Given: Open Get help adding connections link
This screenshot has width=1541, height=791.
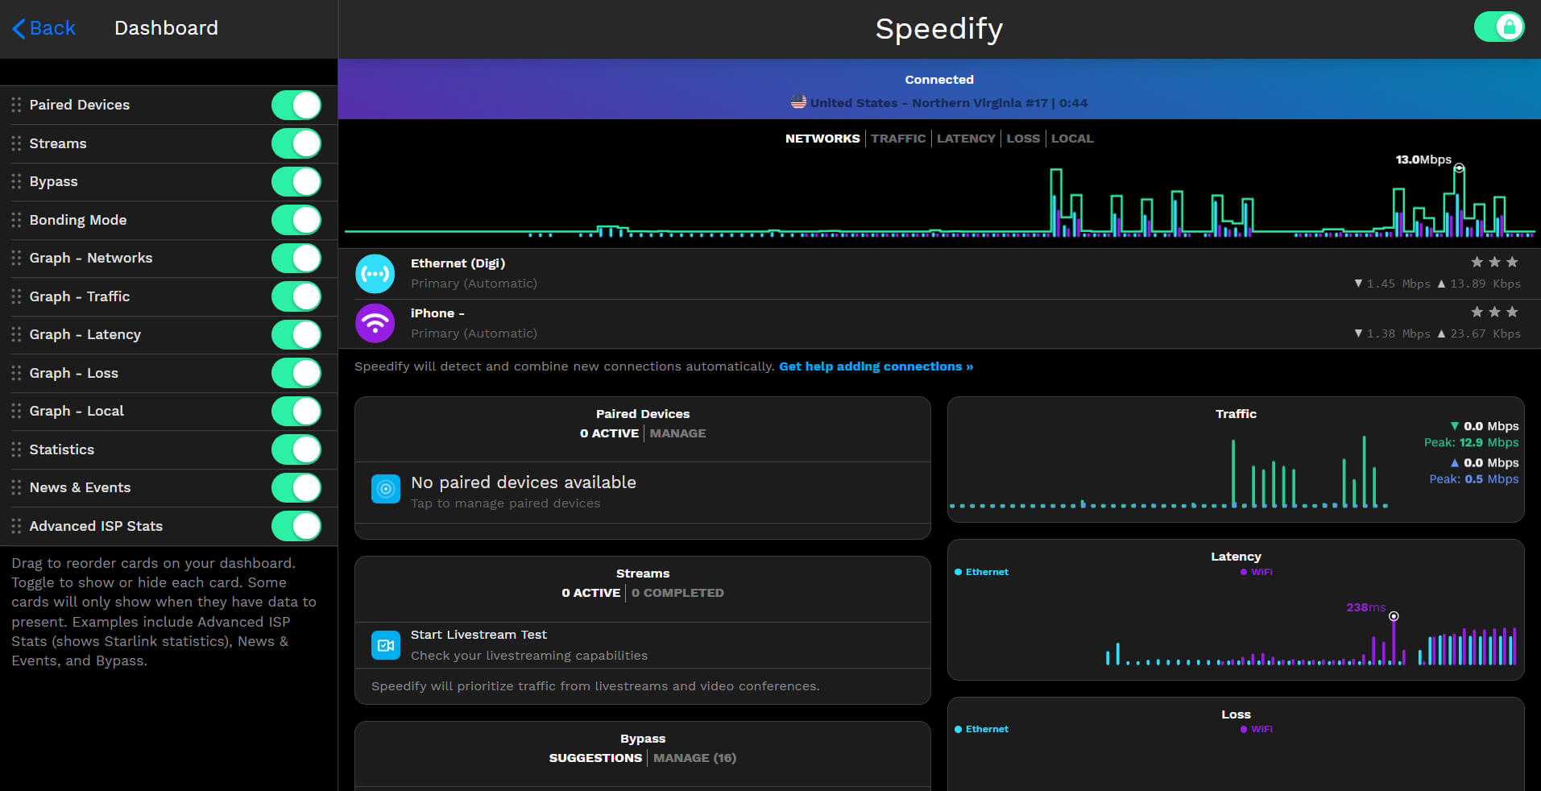Looking at the screenshot, I should click(x=876, y=367).
